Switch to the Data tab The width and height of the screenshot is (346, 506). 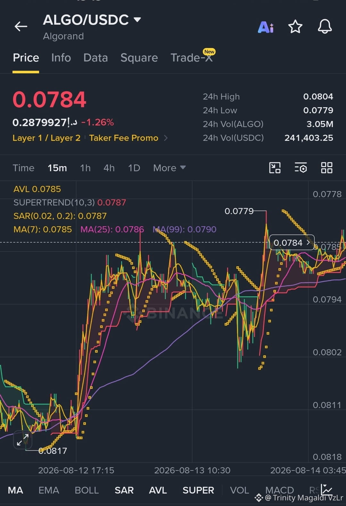tap(95, 58)
